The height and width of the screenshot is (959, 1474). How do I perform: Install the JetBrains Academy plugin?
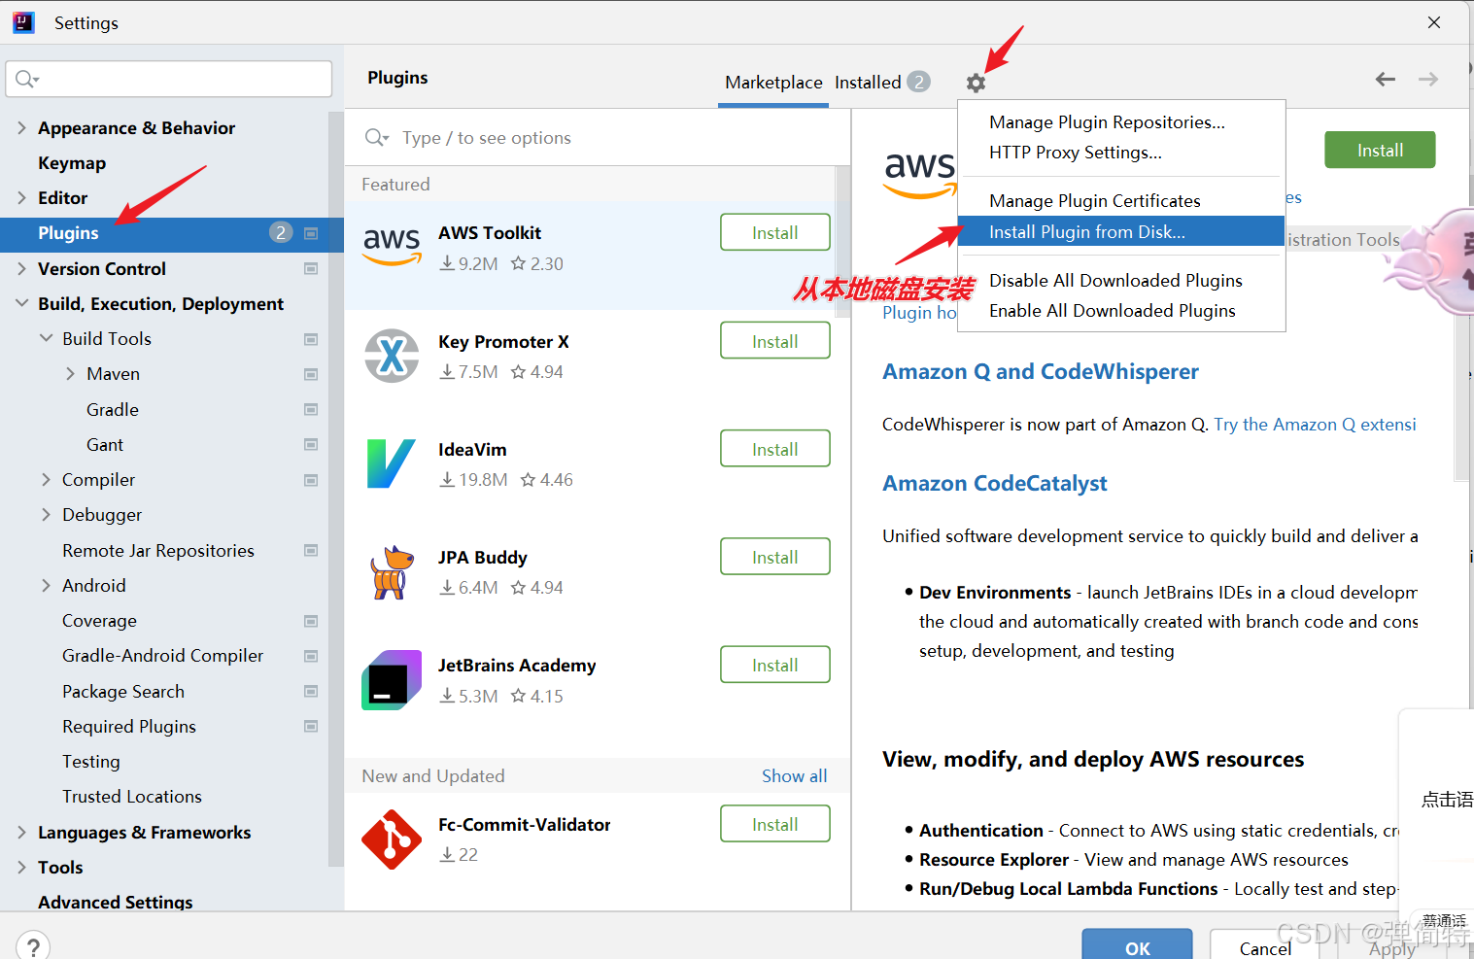pos(774,665)
